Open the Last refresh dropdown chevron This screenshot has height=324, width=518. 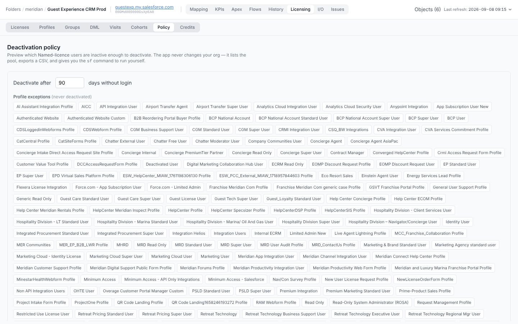pos(510,9)
